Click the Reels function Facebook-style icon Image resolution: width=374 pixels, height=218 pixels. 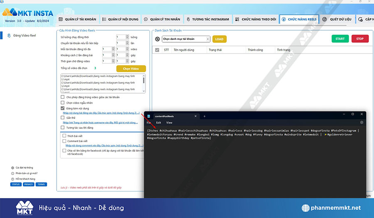(283, 19)
